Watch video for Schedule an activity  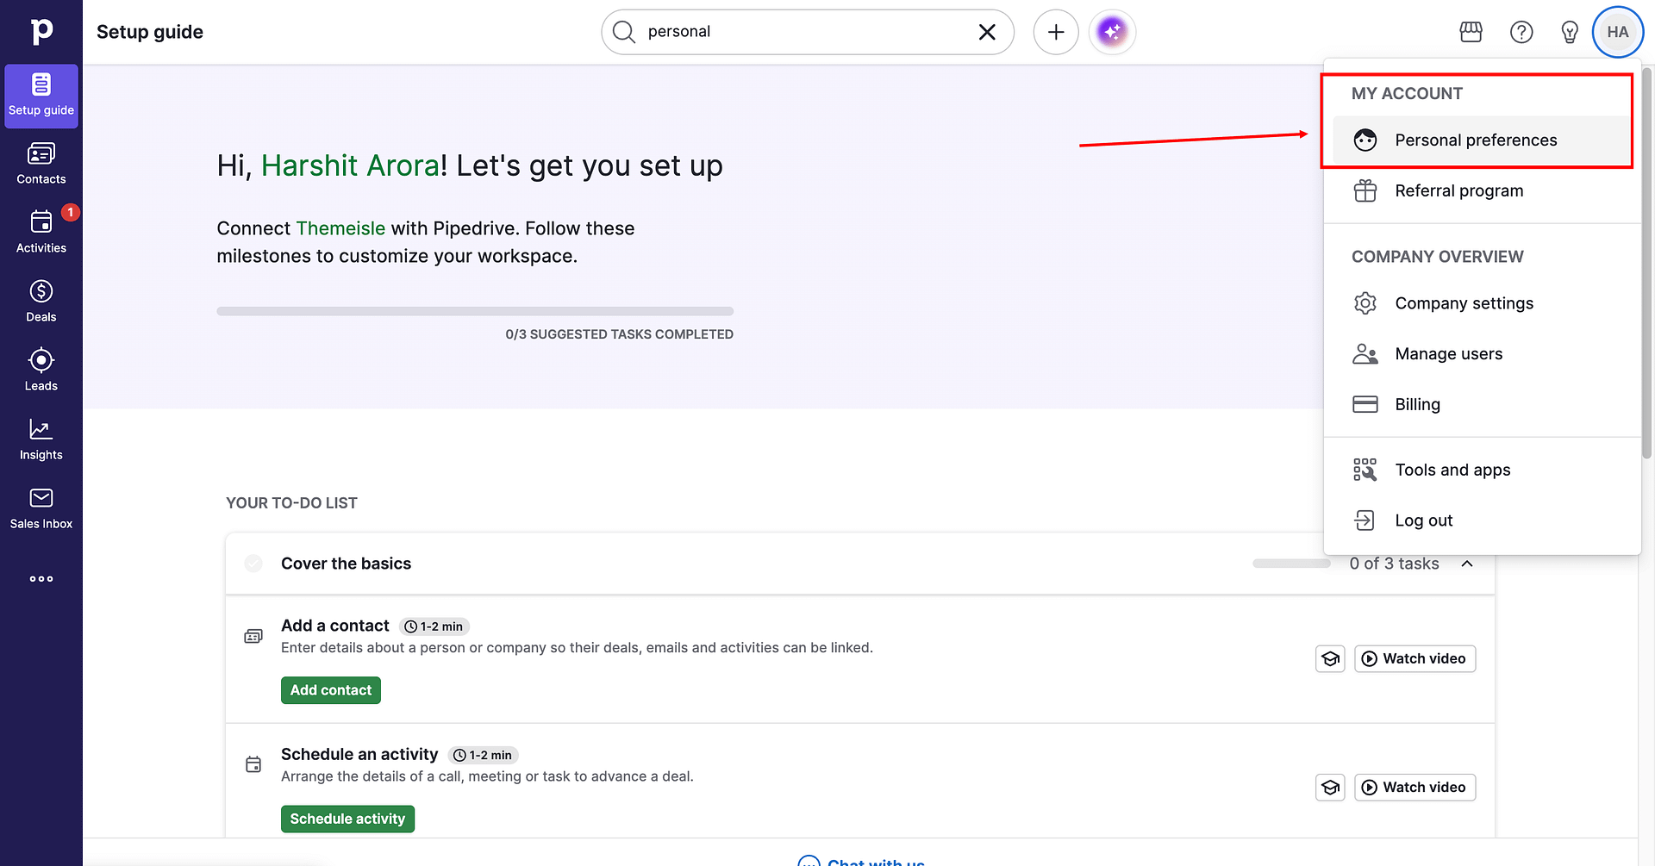click(x=1415, y=787)
